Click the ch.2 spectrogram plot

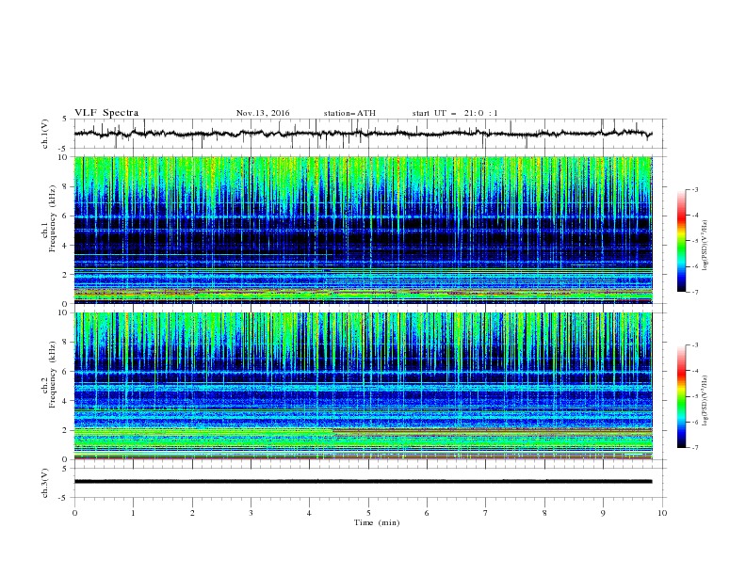[x=364, y=386]
